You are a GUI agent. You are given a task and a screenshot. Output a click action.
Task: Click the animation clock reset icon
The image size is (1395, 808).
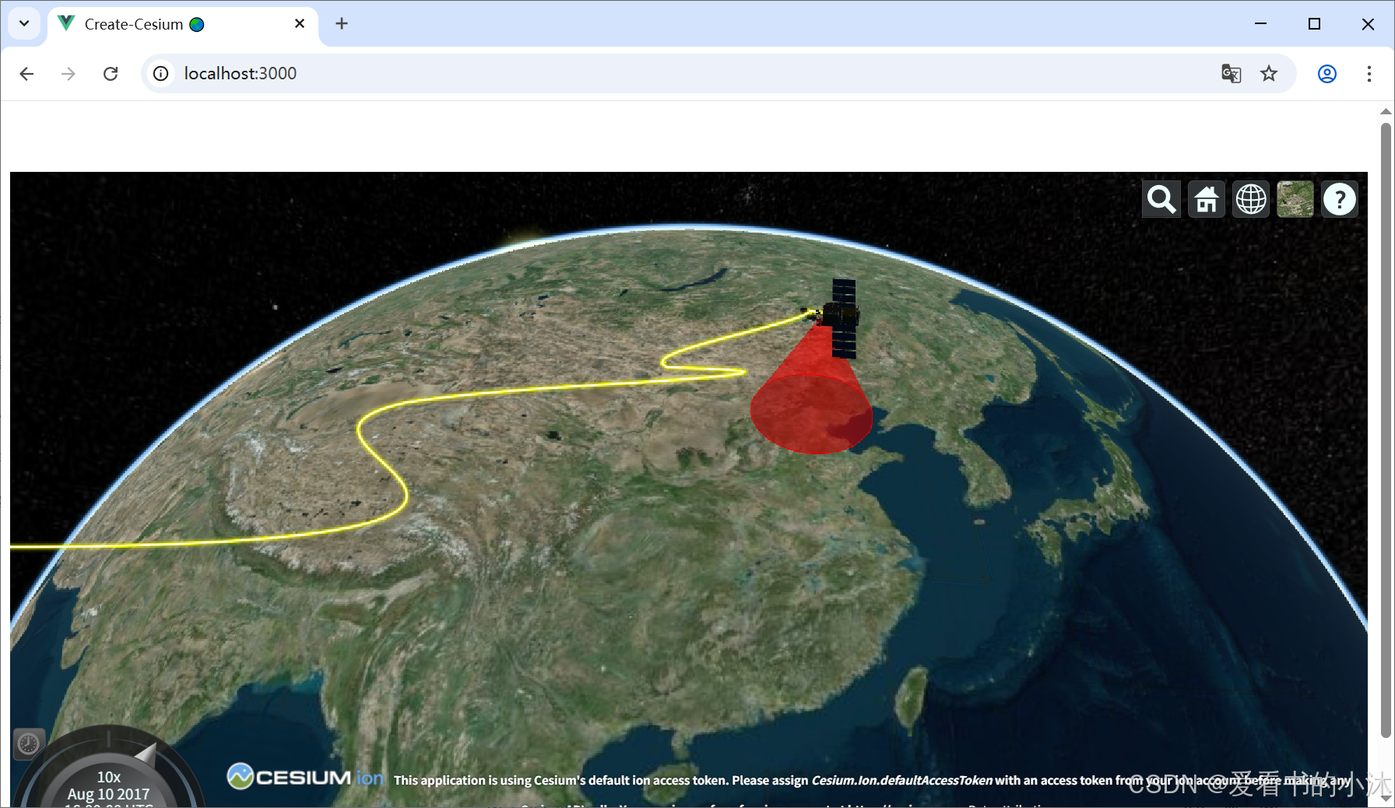[29, 744]
